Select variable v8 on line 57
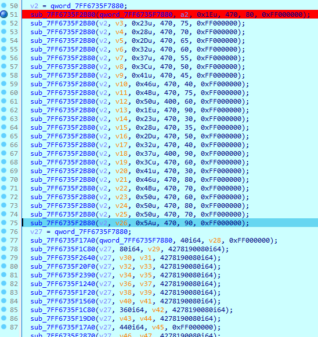The height and width of the screenshot is (337, 318). [x=120, y=67]
